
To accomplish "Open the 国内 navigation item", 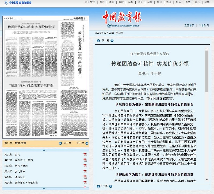I will 102,2.
